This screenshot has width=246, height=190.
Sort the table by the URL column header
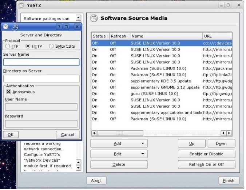(217, 36)
